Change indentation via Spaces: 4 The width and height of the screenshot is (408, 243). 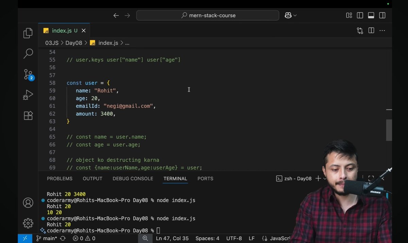(x=207, y=239)
